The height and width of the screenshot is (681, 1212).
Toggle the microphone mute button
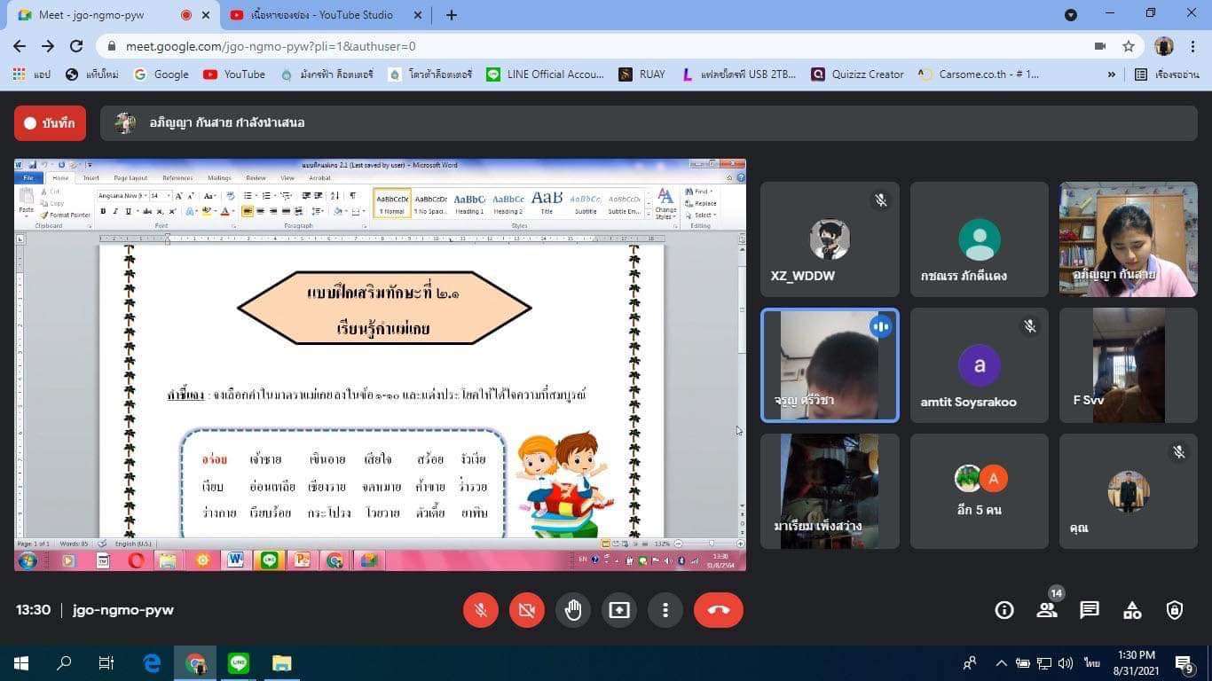click(x=480, y=610)
